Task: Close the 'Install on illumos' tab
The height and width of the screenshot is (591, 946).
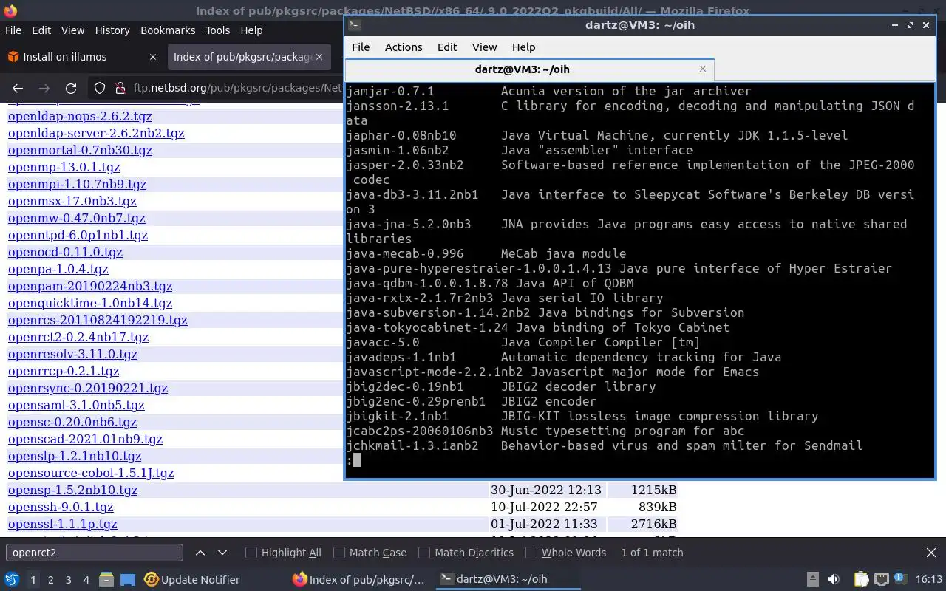Action: click(153, 57)
